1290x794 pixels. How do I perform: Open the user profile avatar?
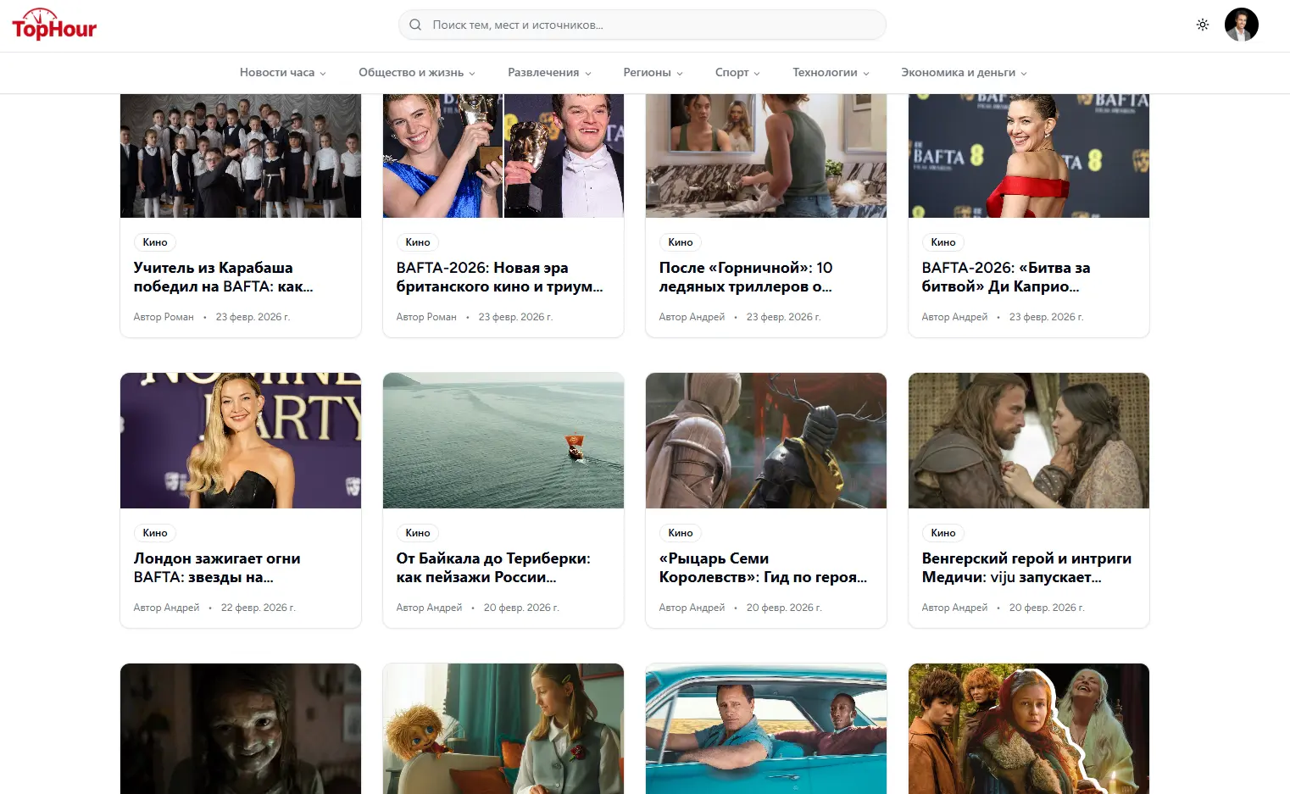click(x=1241, y=25)
